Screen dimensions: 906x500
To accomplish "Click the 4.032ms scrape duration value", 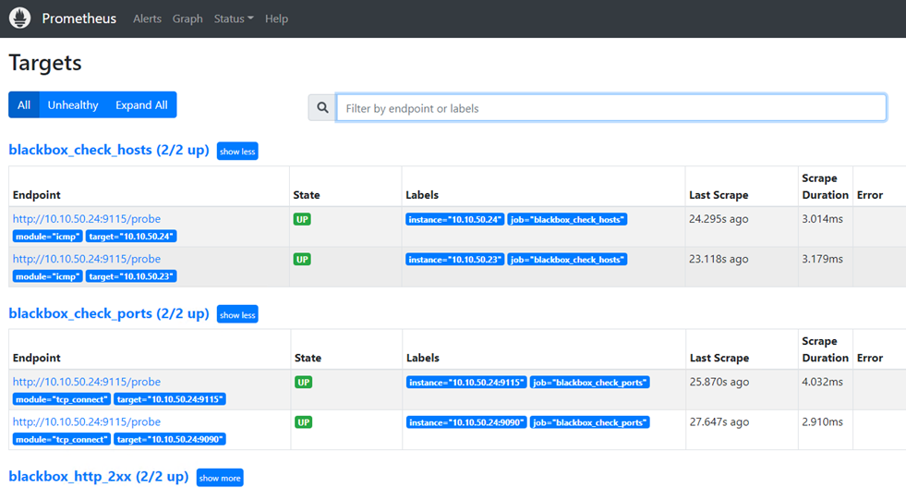I will (x=822, y=382).
